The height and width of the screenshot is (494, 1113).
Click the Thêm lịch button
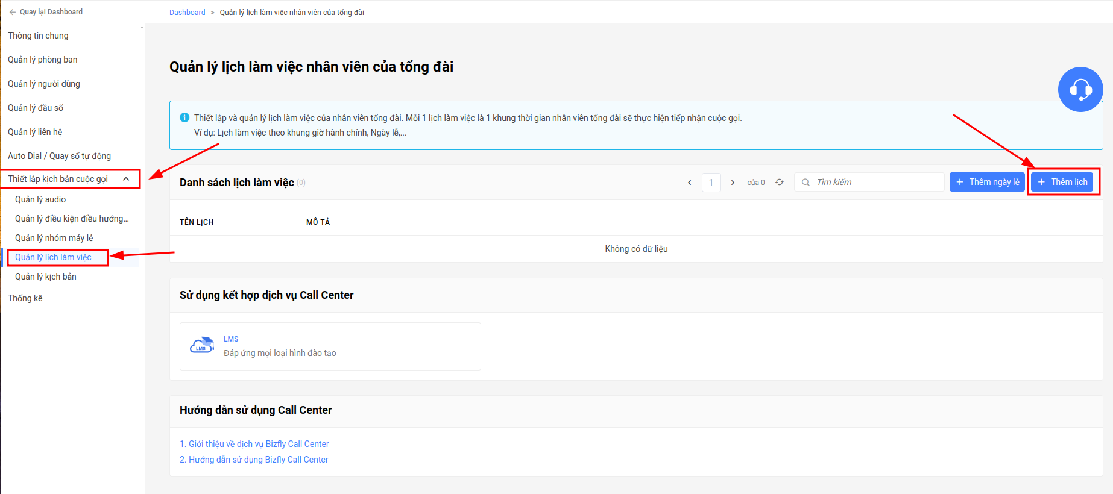point(1062,182)
